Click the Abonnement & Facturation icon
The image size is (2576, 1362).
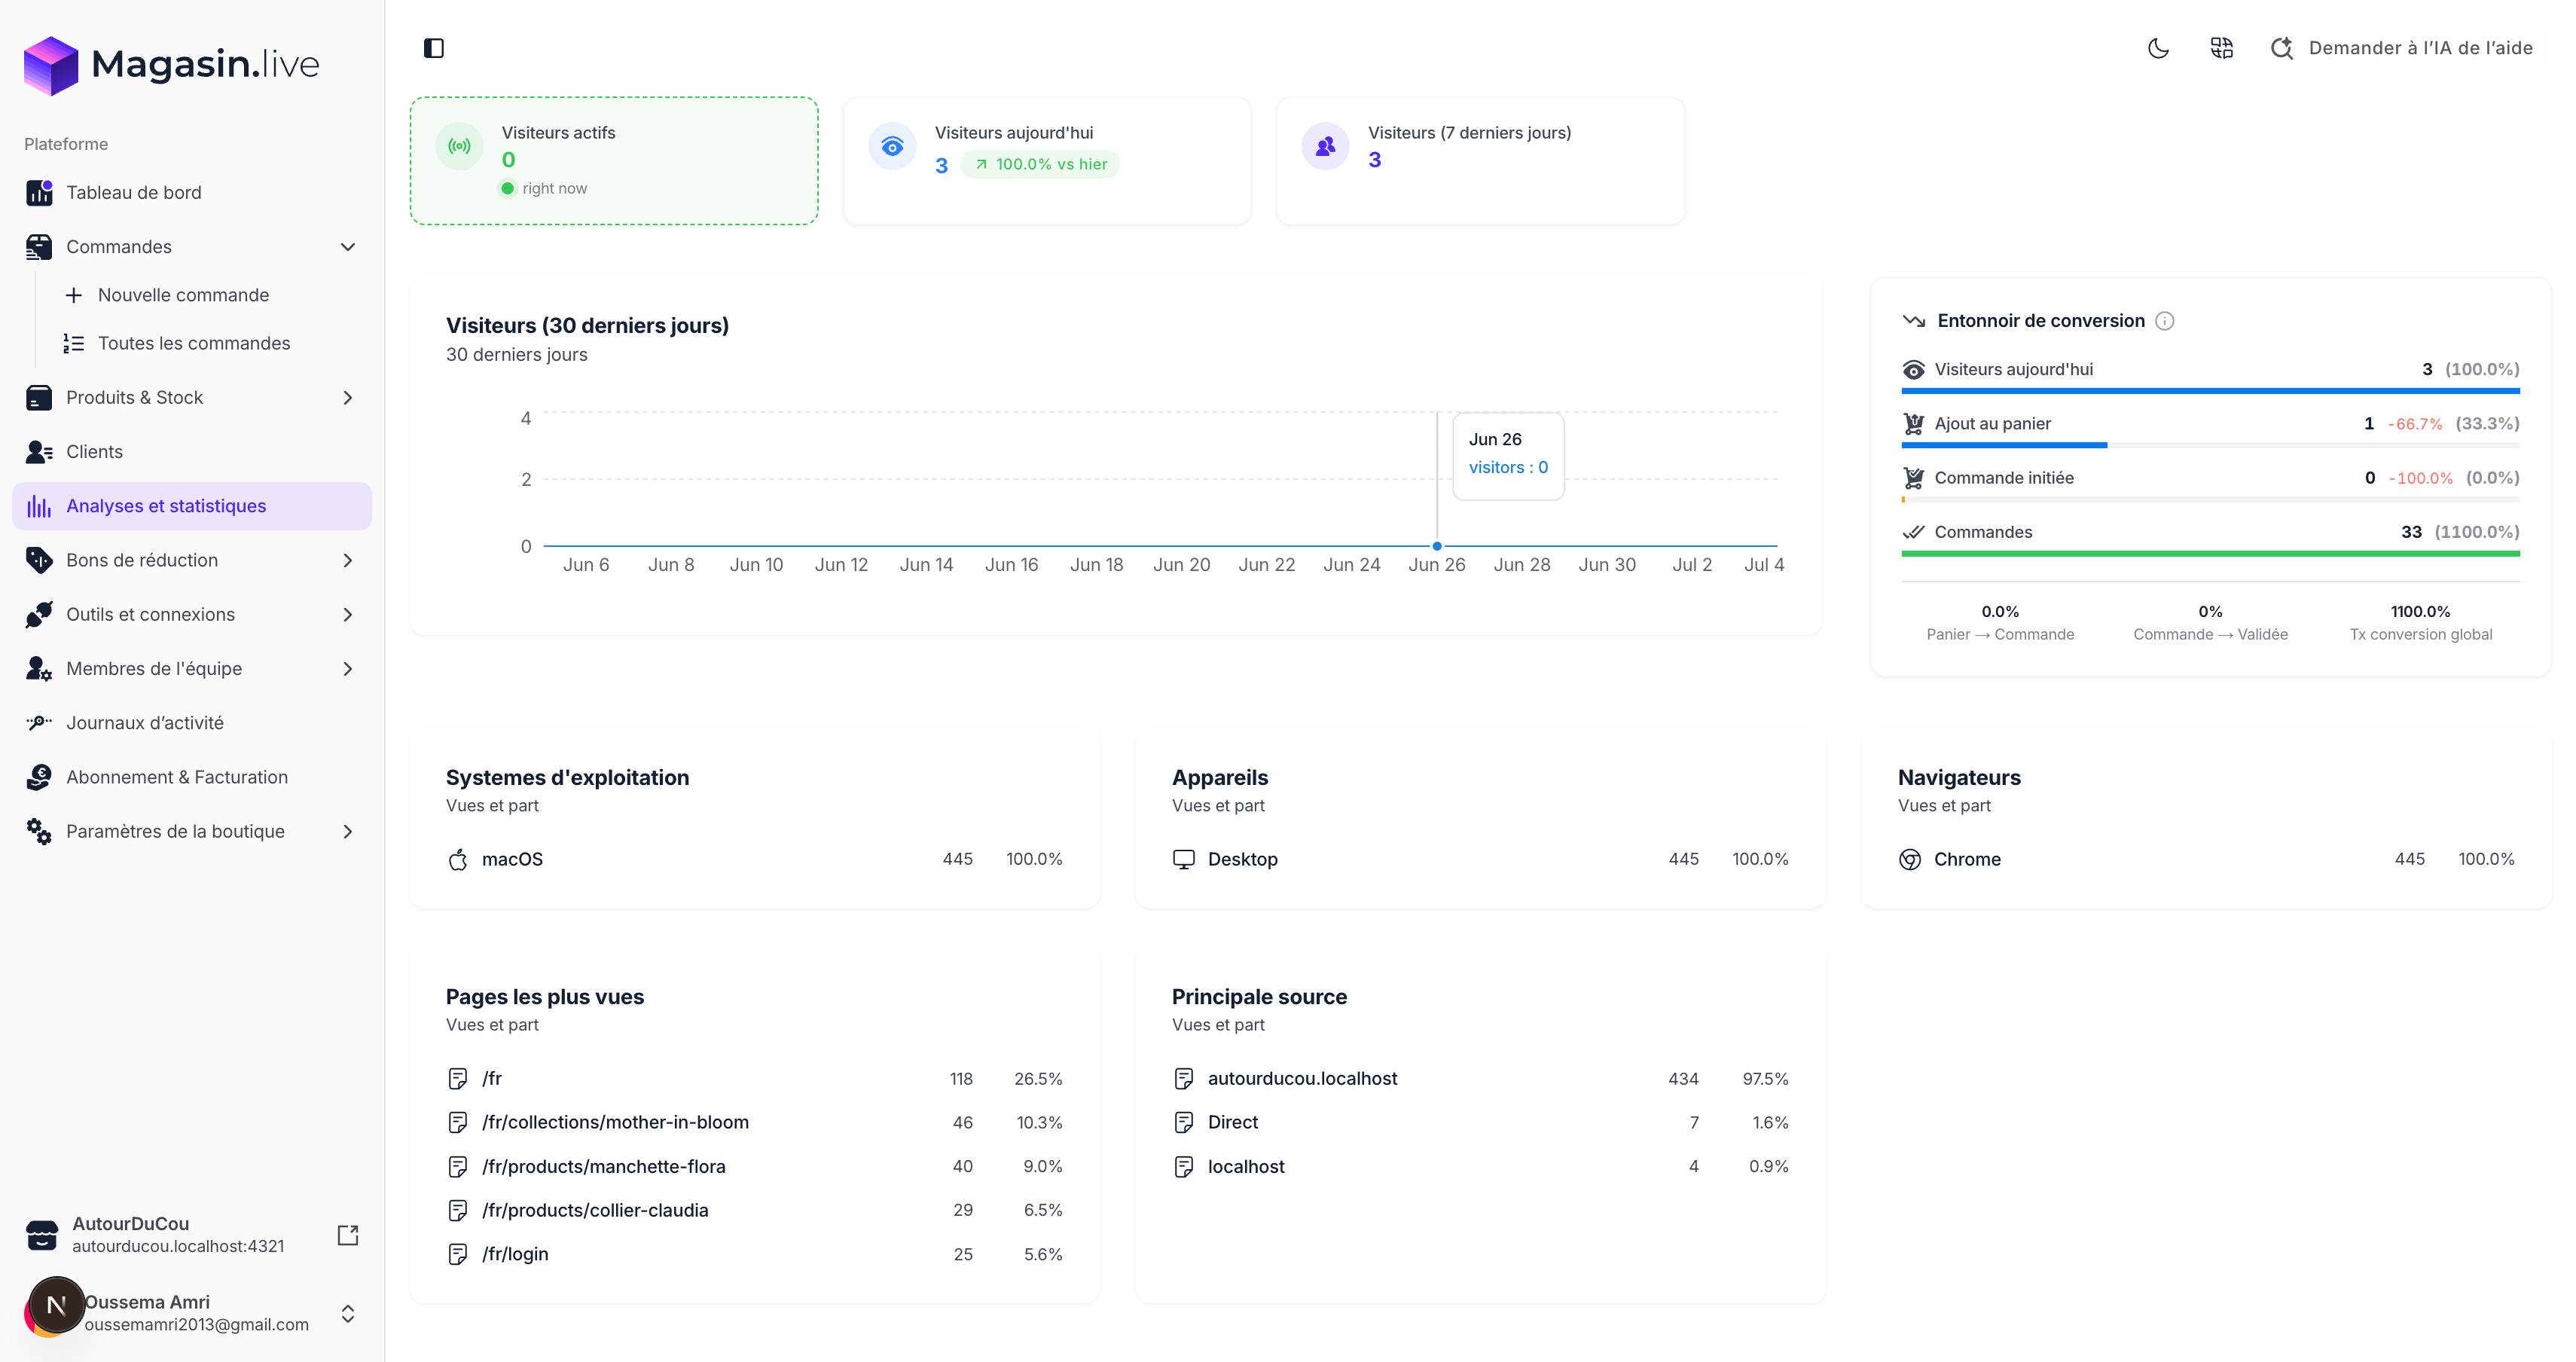pyautogui.click(x=39, y=777)
